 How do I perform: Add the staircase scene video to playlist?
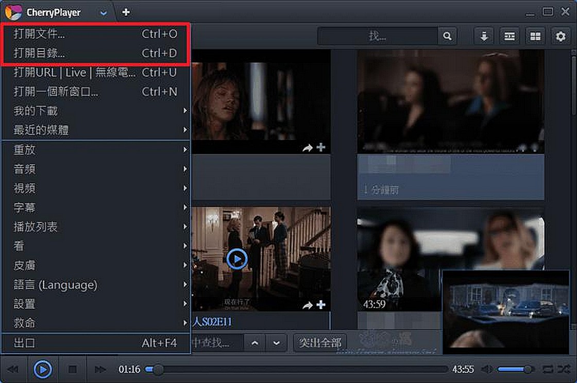tap(321, 305)
